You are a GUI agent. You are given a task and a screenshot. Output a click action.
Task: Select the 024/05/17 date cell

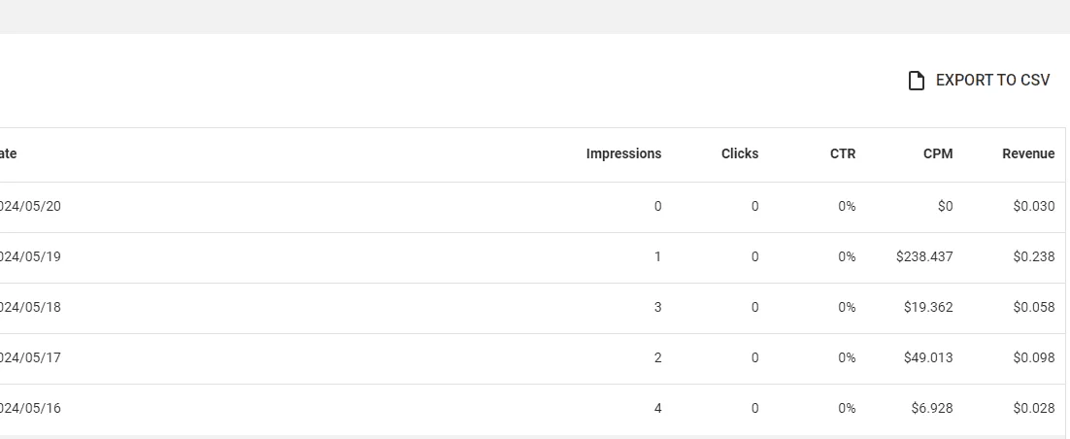coord(30,357)
